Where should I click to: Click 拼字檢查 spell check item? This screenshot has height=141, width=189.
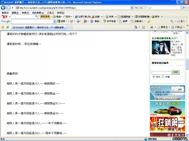pyautogui.click(x=110, y=21)
